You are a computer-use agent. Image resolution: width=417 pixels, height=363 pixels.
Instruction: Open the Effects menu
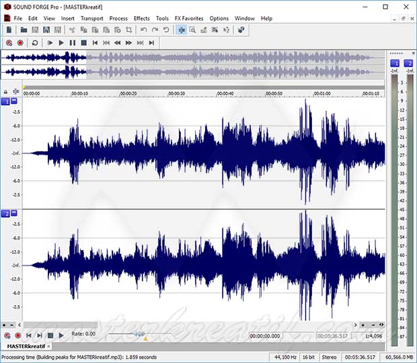pyautogui.click(x=141, y=18)
